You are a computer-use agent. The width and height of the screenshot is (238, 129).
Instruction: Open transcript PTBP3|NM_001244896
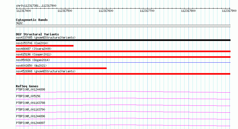click(30, 116)
